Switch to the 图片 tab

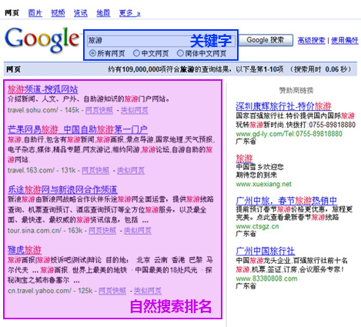pos(35,13)
